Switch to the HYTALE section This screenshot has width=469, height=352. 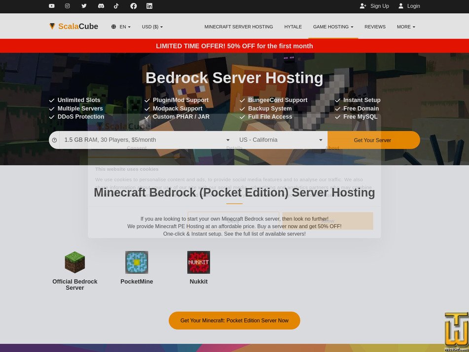[292, 27]
